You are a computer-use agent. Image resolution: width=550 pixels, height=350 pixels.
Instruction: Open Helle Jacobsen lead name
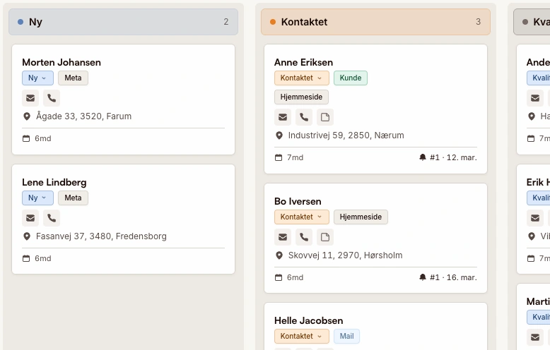click(x=309, y=321)
